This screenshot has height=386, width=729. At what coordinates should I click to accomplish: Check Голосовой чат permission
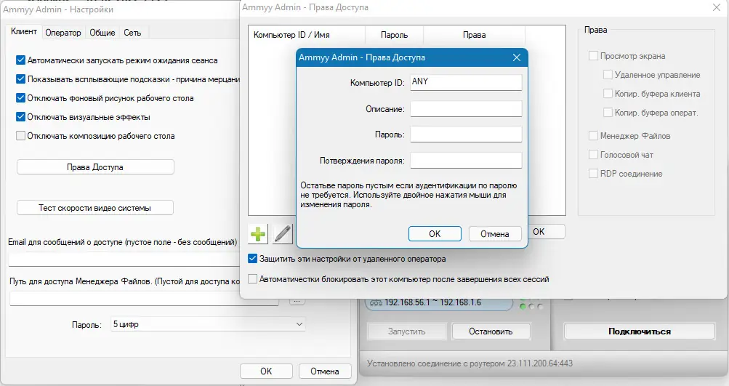(x=593, y=154)
